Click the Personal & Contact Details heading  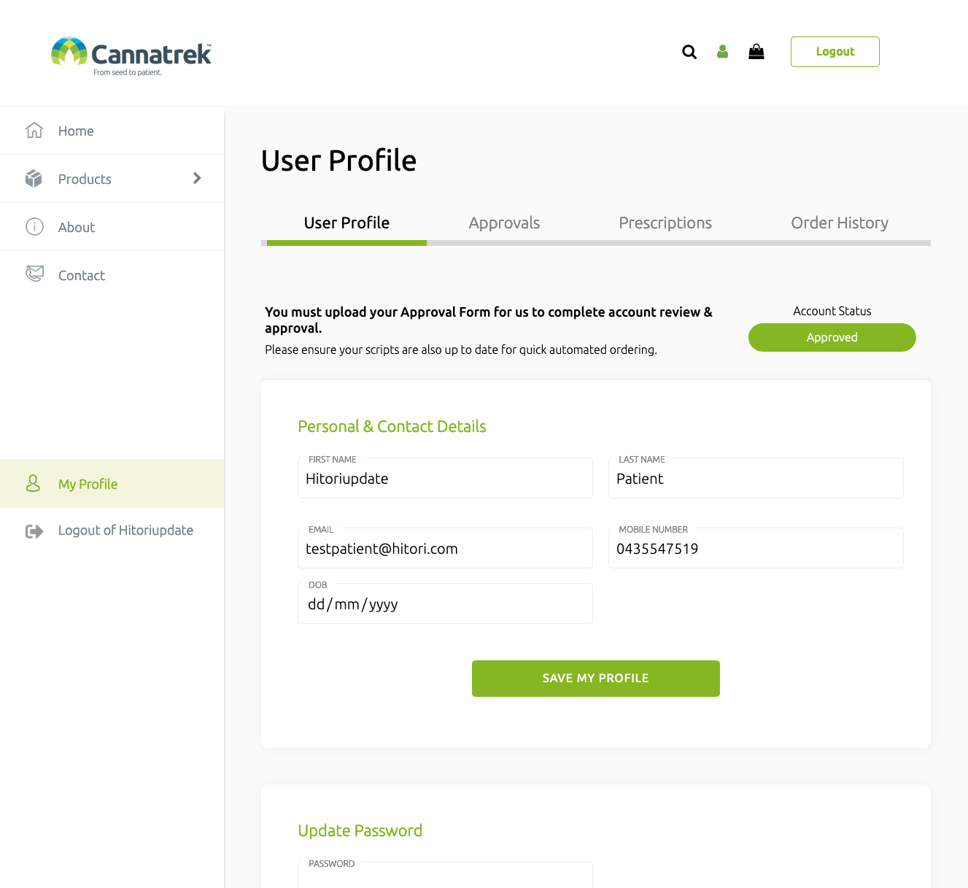392,427
